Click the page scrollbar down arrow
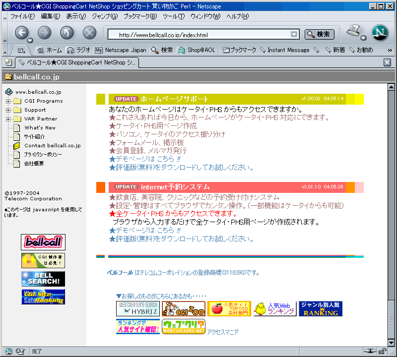This screenshot has height=357, width=397. pyautogui.click(x=391, y=343)
